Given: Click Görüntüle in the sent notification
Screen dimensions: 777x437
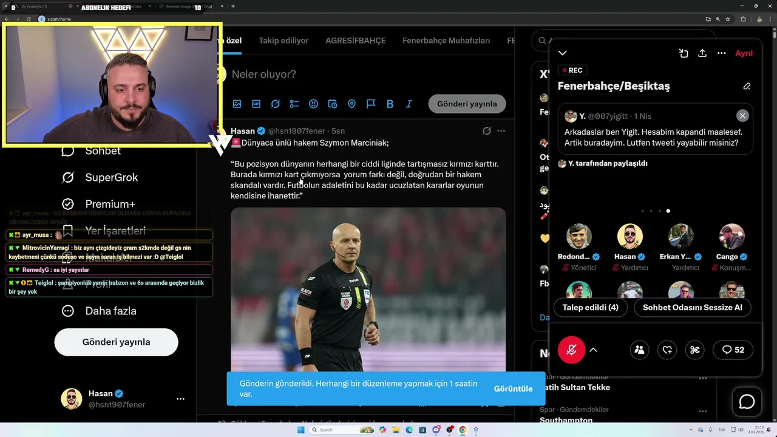Looking at the screenshot, I should (513, 388).
